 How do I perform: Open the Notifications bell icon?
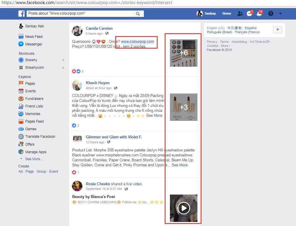pyautogui.click(x=259, y=13)
